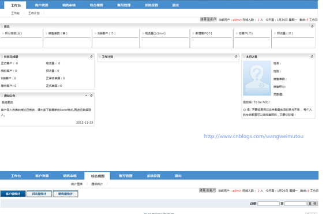
Task: Refresh the 工作计划 panel
Action: click(x=236, y=56)
